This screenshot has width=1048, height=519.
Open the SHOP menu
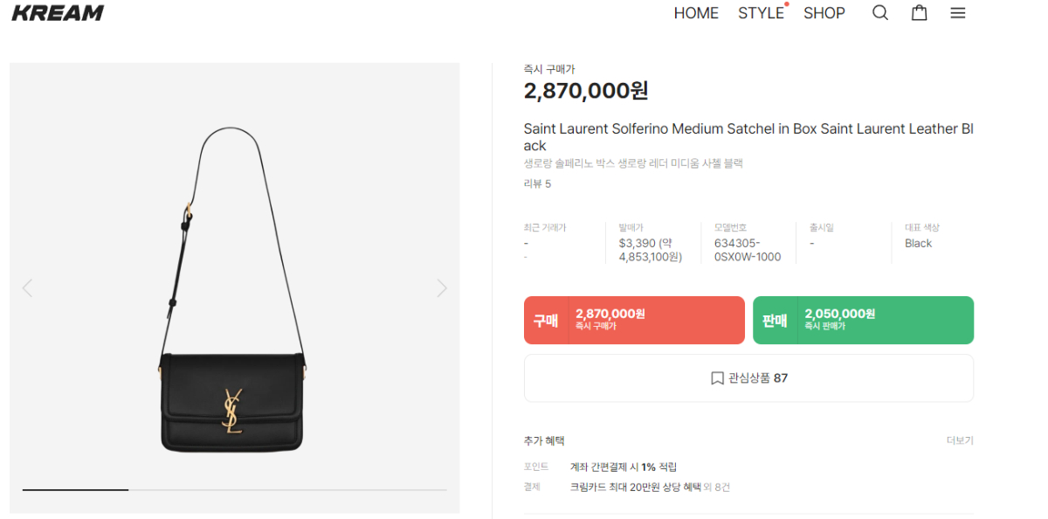824,13
